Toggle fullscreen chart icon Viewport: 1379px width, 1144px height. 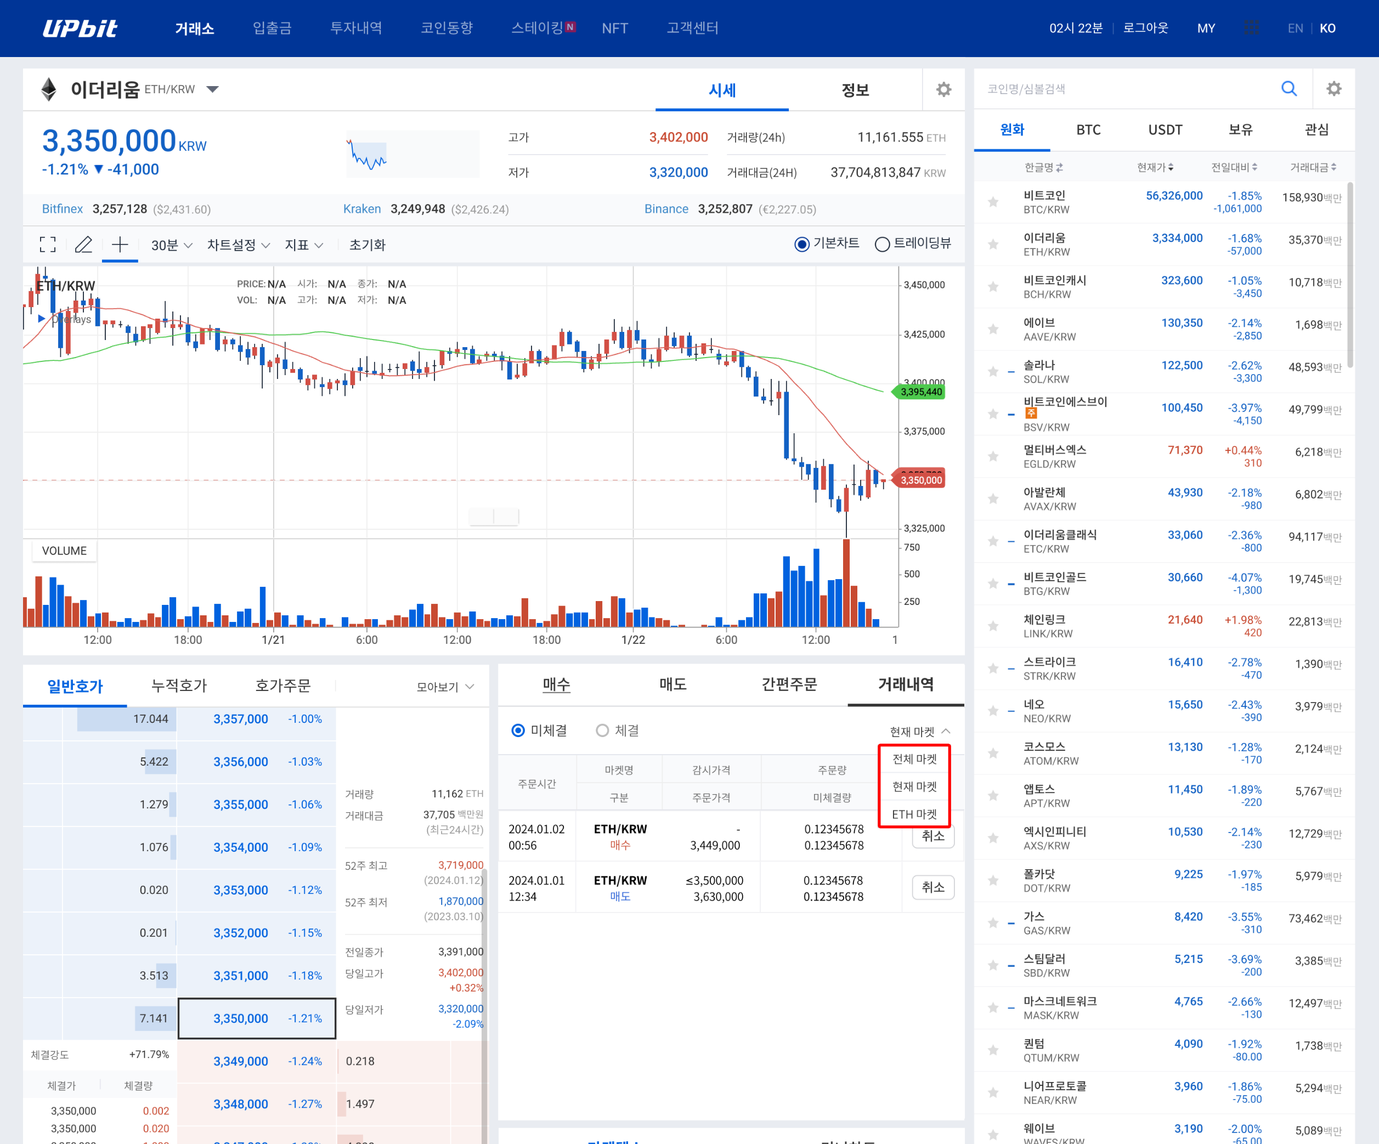(48, 244)
